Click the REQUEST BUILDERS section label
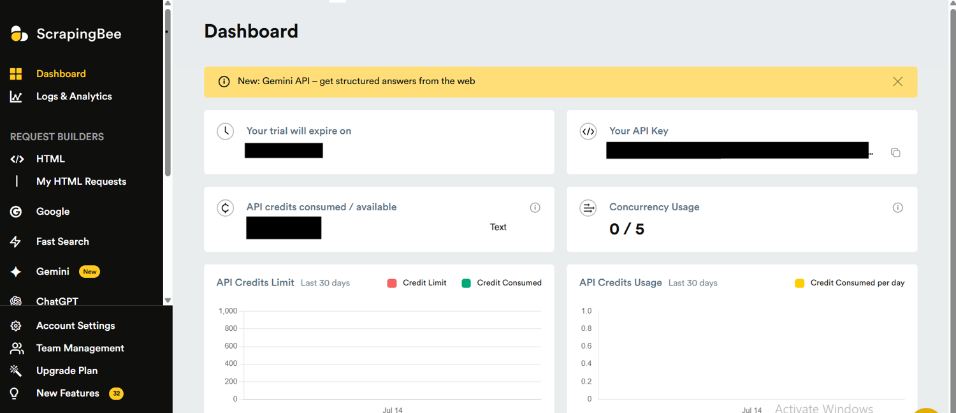 point(57,137)
